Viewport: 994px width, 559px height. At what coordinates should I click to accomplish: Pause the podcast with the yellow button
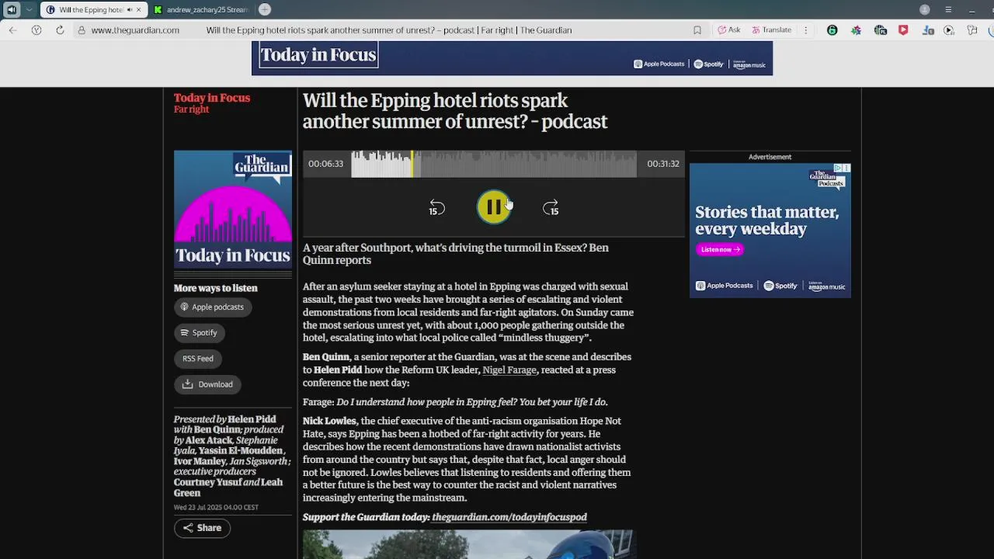(x=493, y=207)
